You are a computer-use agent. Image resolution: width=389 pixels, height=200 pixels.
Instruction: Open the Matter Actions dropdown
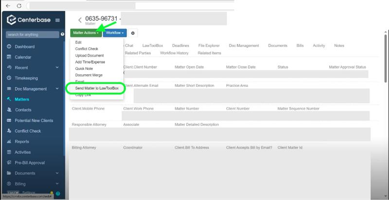click(86, 33)
